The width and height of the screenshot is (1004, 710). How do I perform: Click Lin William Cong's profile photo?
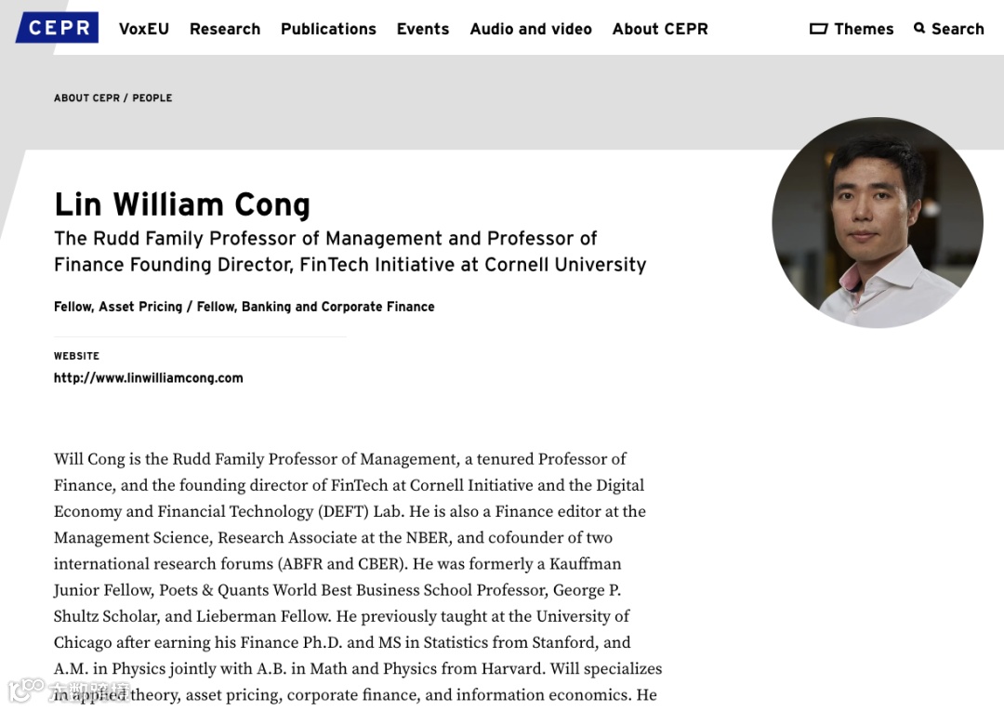878,223
